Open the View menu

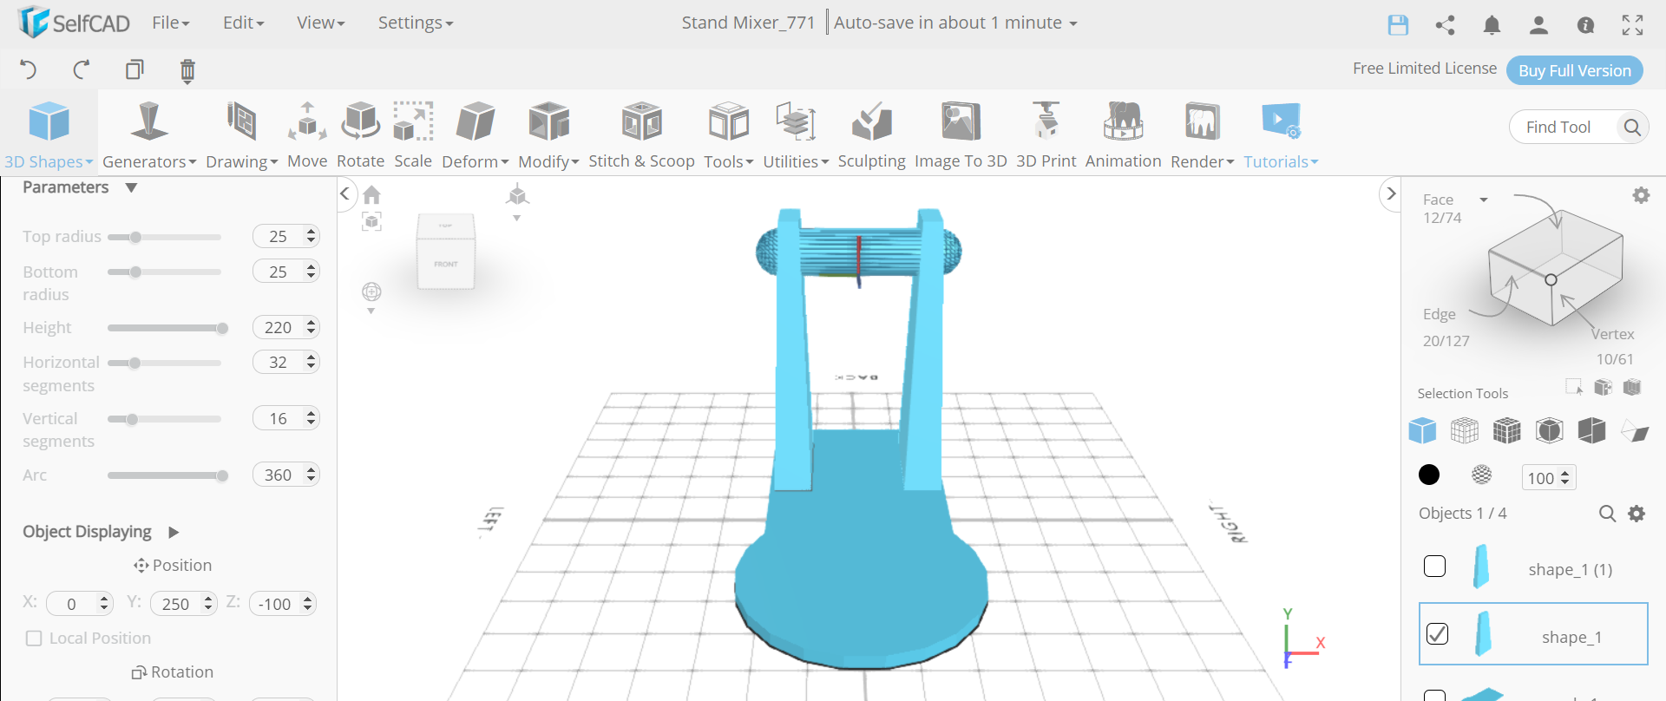tap(320, 23)
